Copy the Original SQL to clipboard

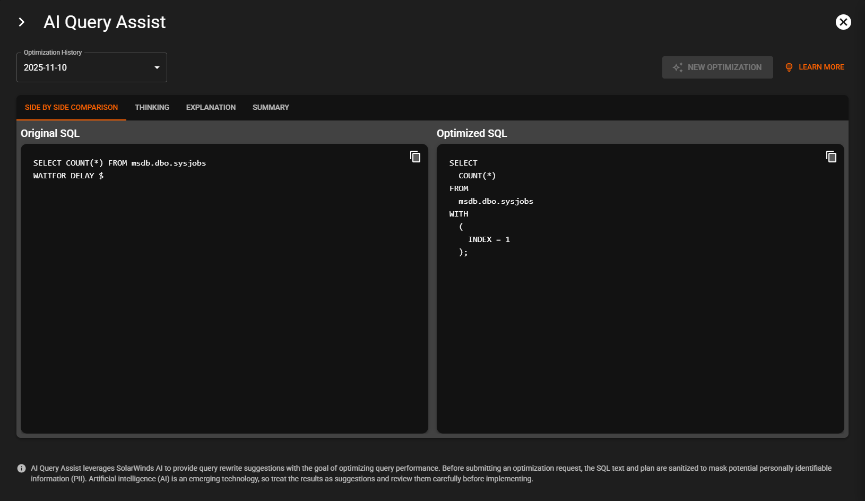click(x=415, y=157)
